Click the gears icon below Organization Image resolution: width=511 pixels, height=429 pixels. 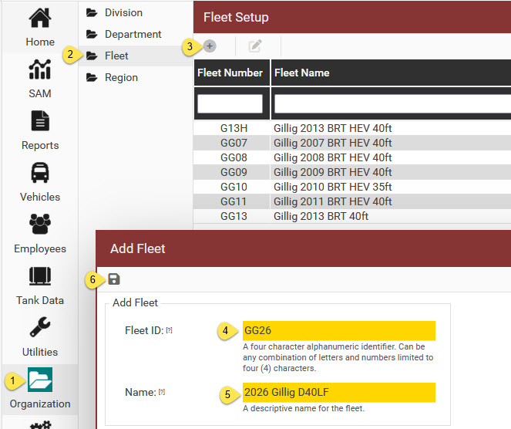40,424
